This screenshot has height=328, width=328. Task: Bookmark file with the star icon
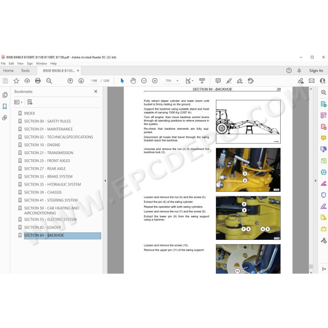tap(16, 81)
